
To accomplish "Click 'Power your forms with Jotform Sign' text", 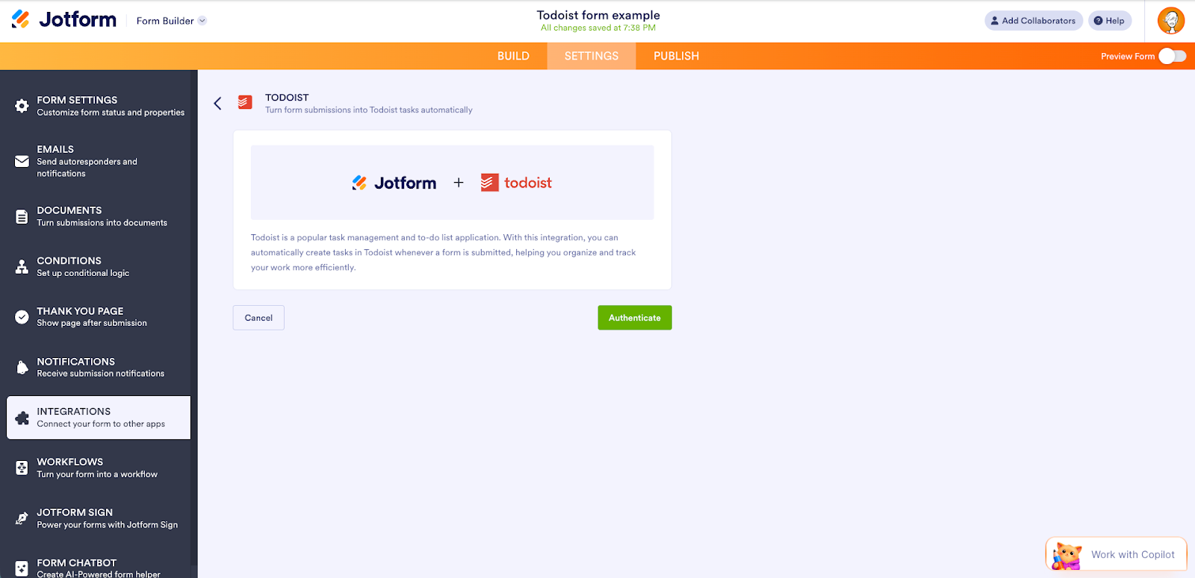I will click(x=108, y=525).
